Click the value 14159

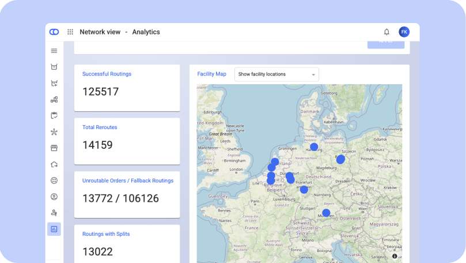click(97, 145)
